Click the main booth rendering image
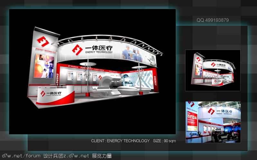 pos(92,71)
